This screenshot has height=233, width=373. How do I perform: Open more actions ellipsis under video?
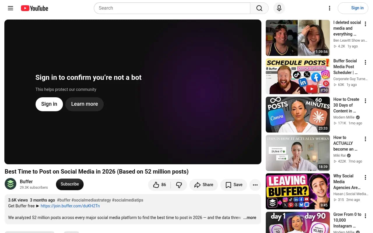point(255,185)
